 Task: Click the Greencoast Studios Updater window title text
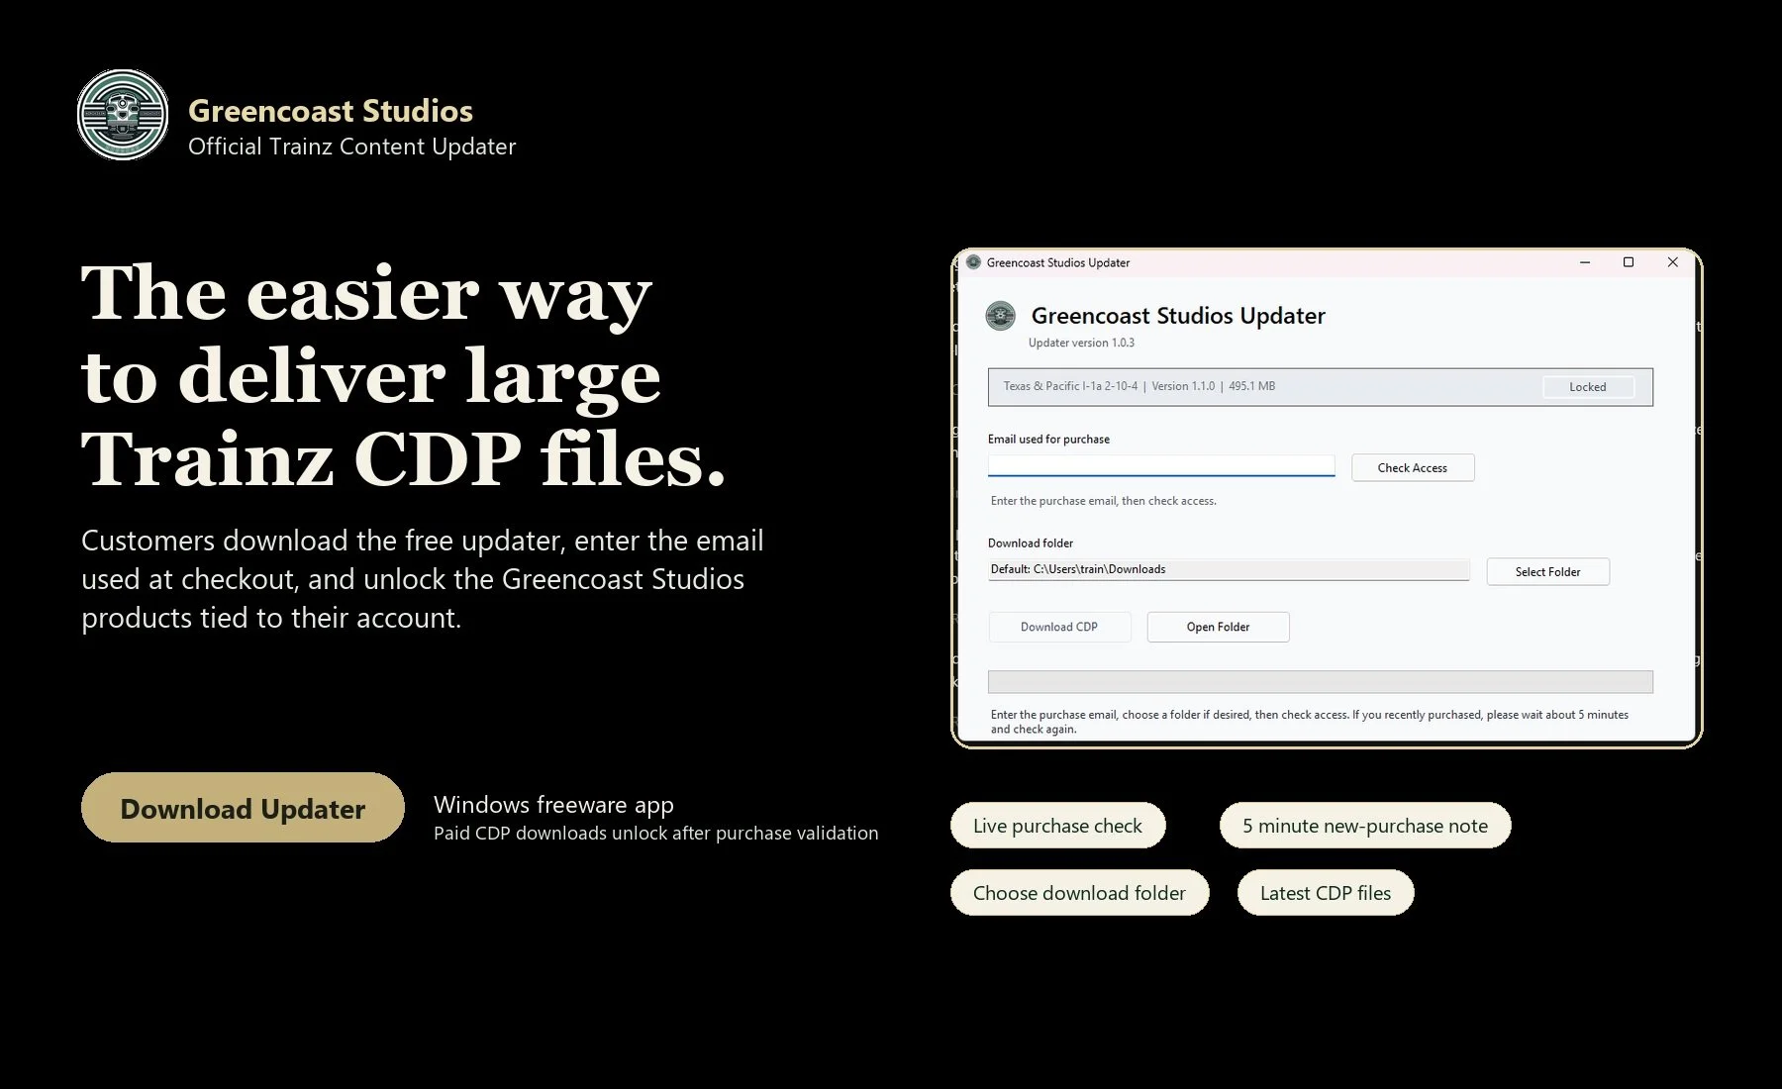coord(1058,262)
